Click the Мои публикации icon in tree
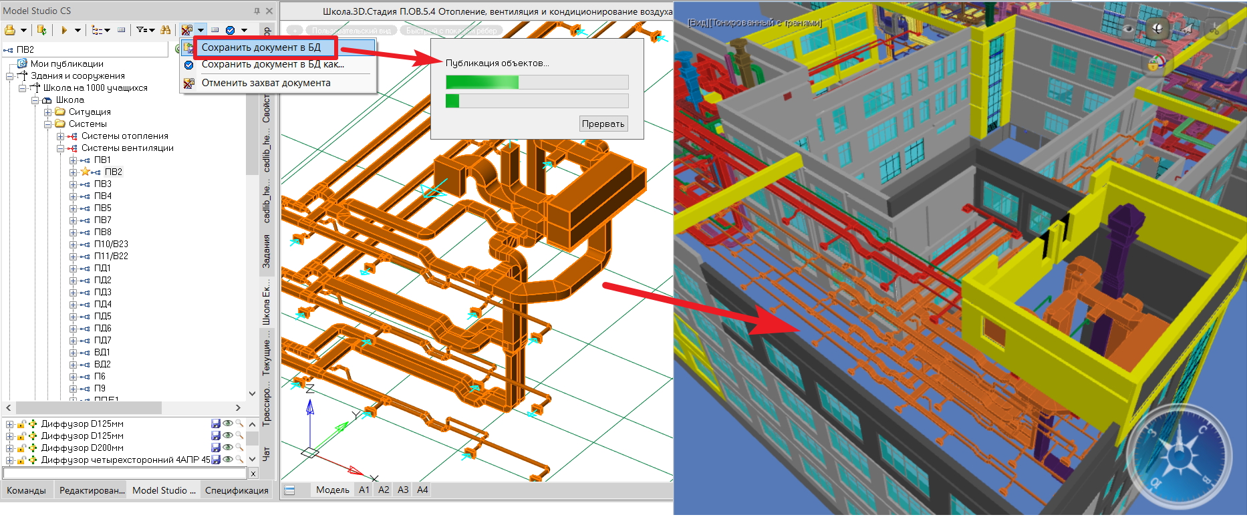The image size is (1247, 521). (x=22, y=63)
